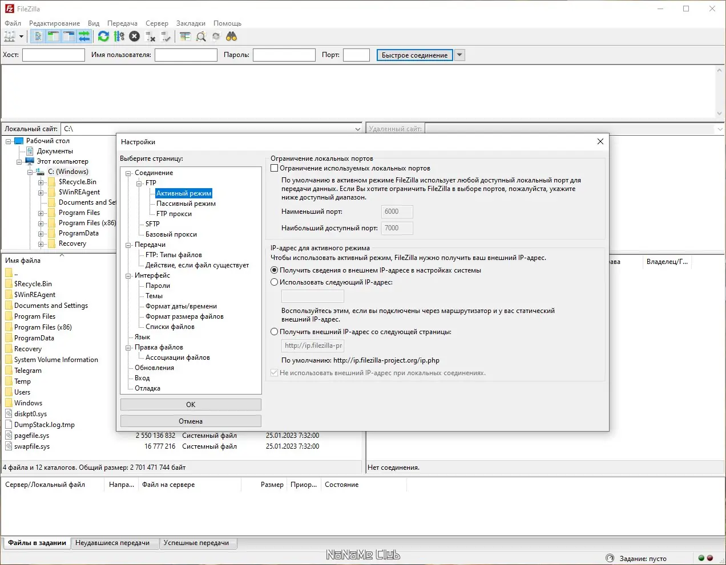Click the Windows folder icon in file list
Screen dimensions: 726x565
(9, 403)
